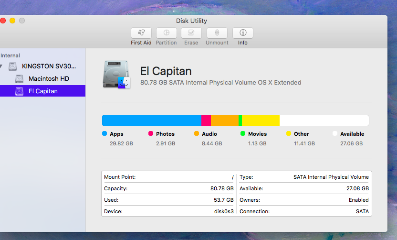Click the Photos legend label
The image size is (397, 240).
(x=165, y=134)
